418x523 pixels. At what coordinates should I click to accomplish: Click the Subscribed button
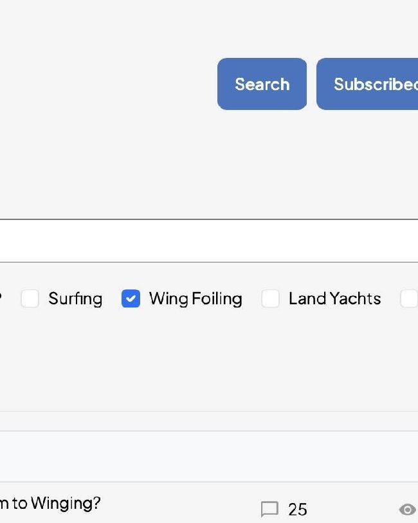[x=367, y=84]
